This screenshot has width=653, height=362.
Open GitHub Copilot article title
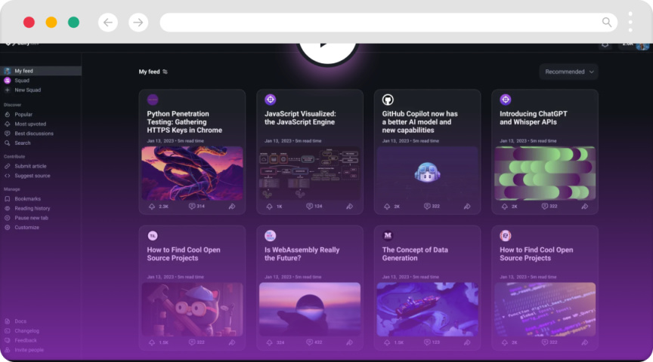[419, 121]
